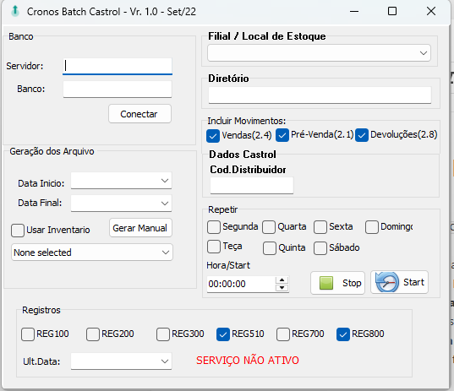Tick the Segunda repeat day

pos(214,227)
